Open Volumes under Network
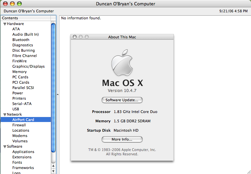This screenshot has width=251, height=174. [20, 141]
